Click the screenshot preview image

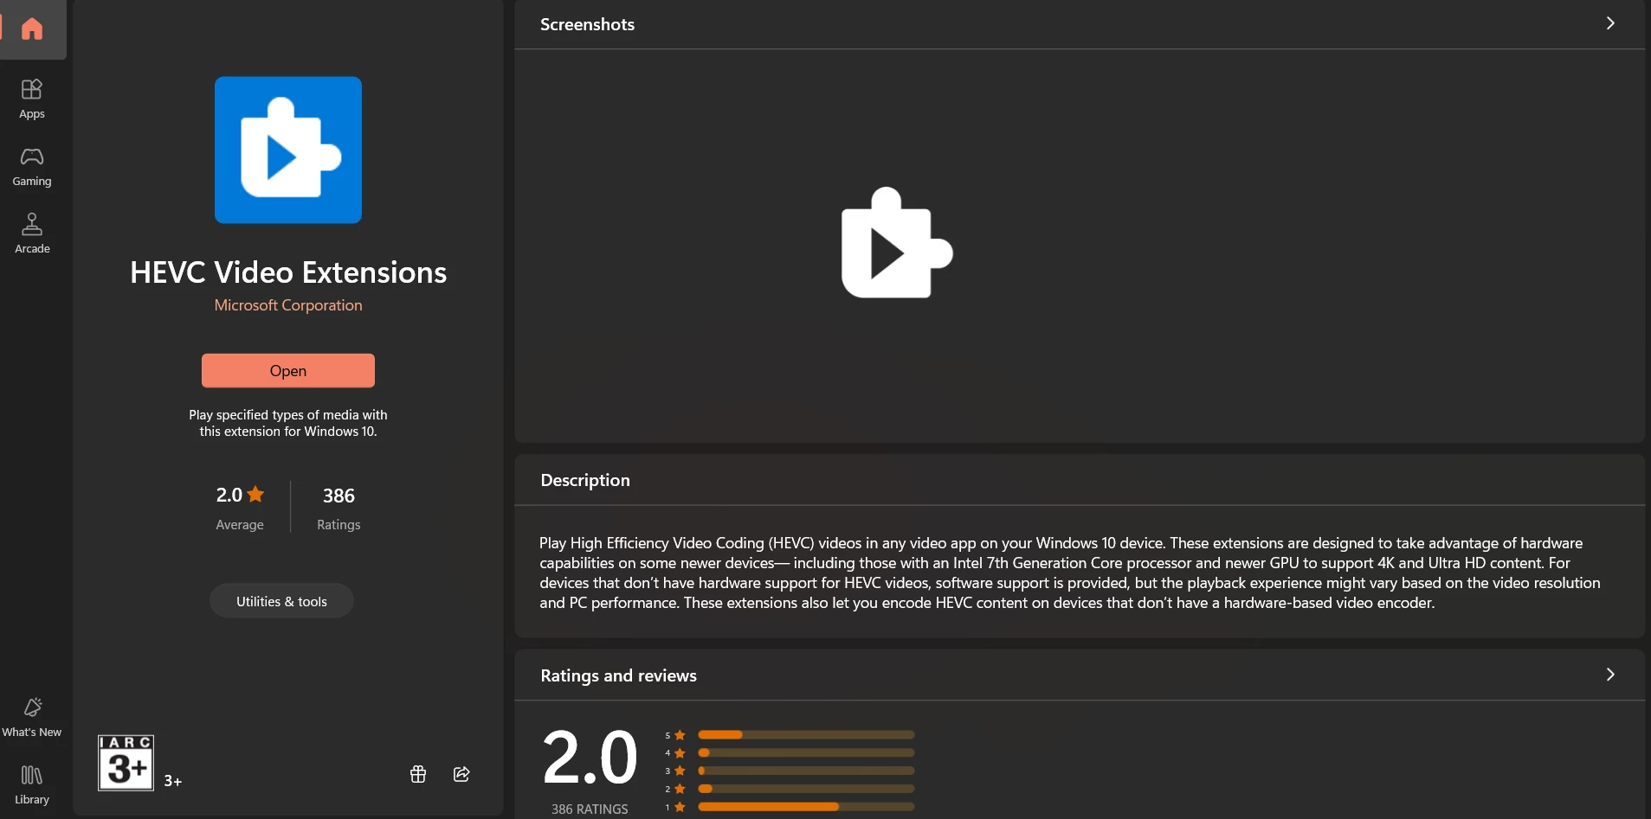(897, 243)
